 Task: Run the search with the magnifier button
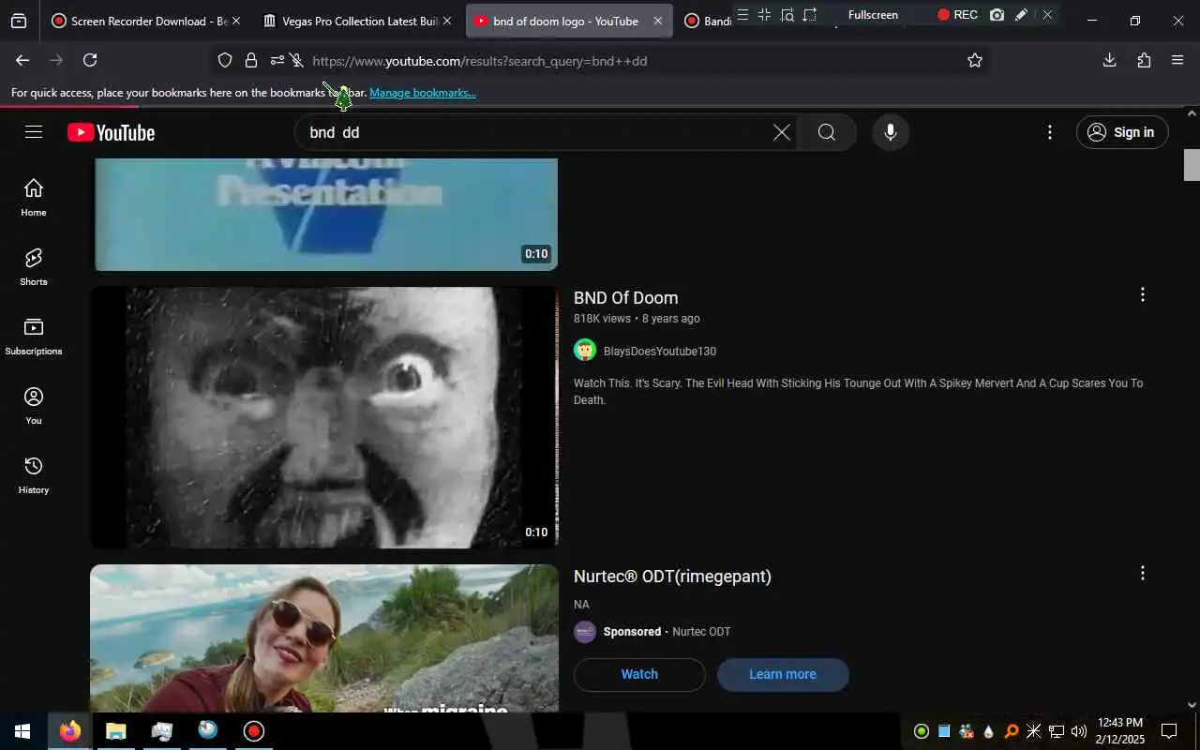point(826,132)
